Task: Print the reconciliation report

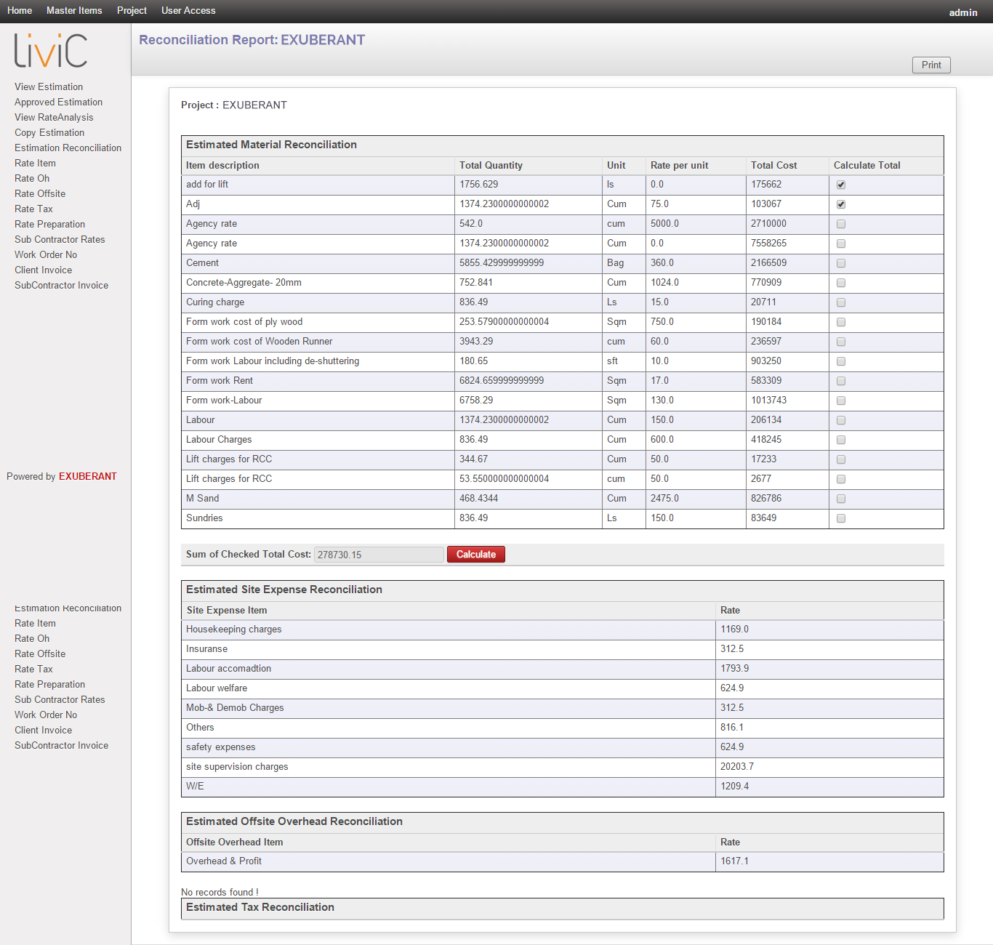Action: pos(931,65)
